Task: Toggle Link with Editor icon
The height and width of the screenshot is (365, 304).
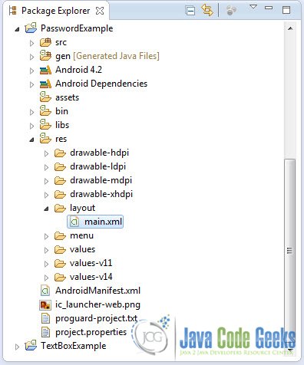Action: click(207, 11)
